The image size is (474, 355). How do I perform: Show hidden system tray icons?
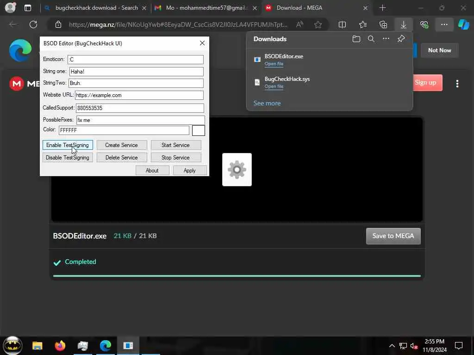392,346
